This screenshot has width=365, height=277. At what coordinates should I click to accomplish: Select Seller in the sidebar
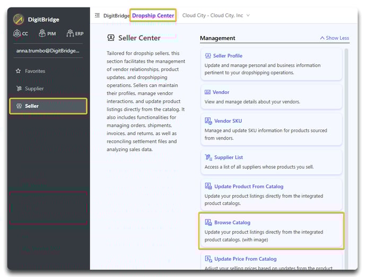48,106
